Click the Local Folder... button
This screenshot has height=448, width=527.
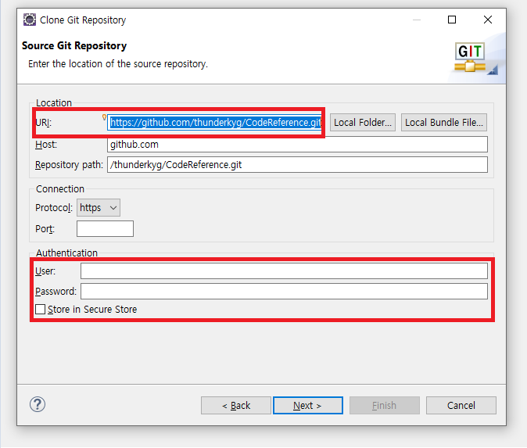coord(363,122)
